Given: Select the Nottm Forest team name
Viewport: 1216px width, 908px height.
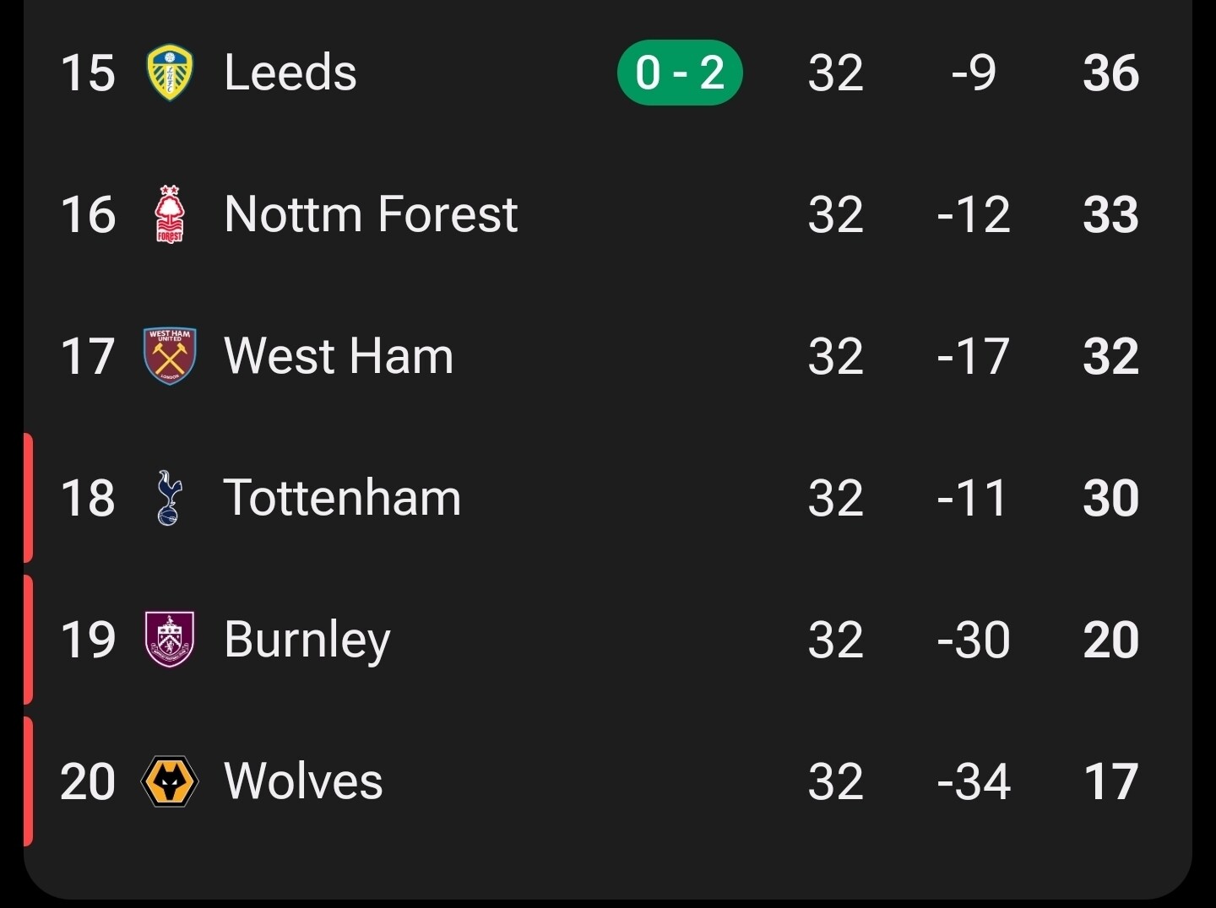Looking at the screenshot, I should pyautogui.click(x=370, y=214).
